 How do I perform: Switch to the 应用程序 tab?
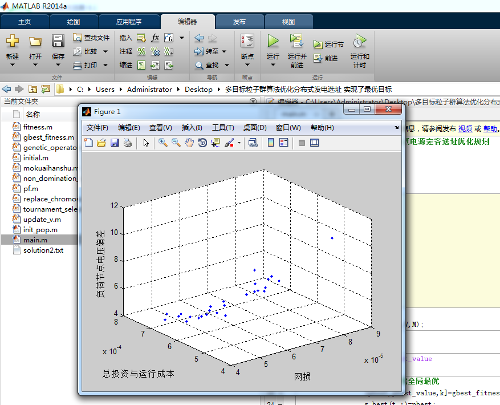pyautogui.click(x=129, y=22)
